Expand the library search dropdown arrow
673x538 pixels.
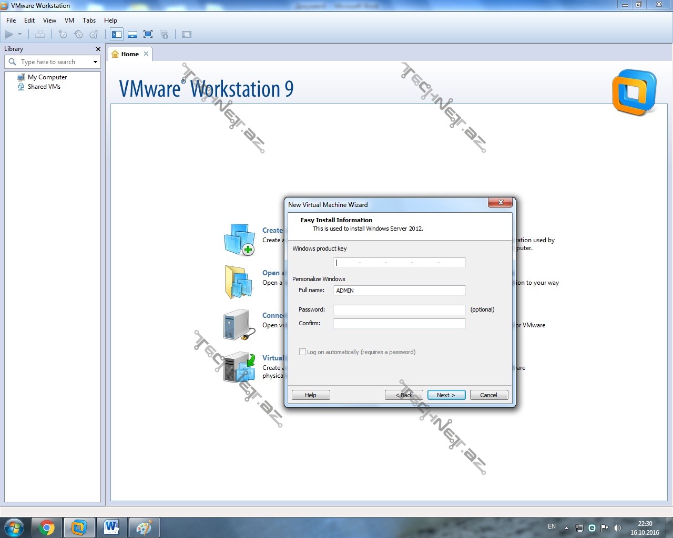coord(95,62)
